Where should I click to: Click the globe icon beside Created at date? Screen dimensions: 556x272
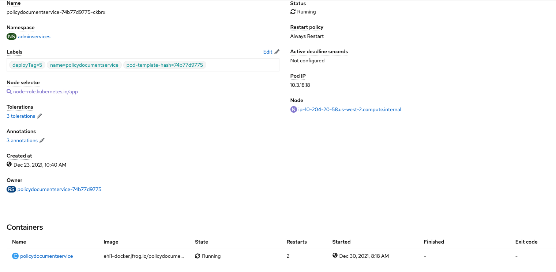9,164
